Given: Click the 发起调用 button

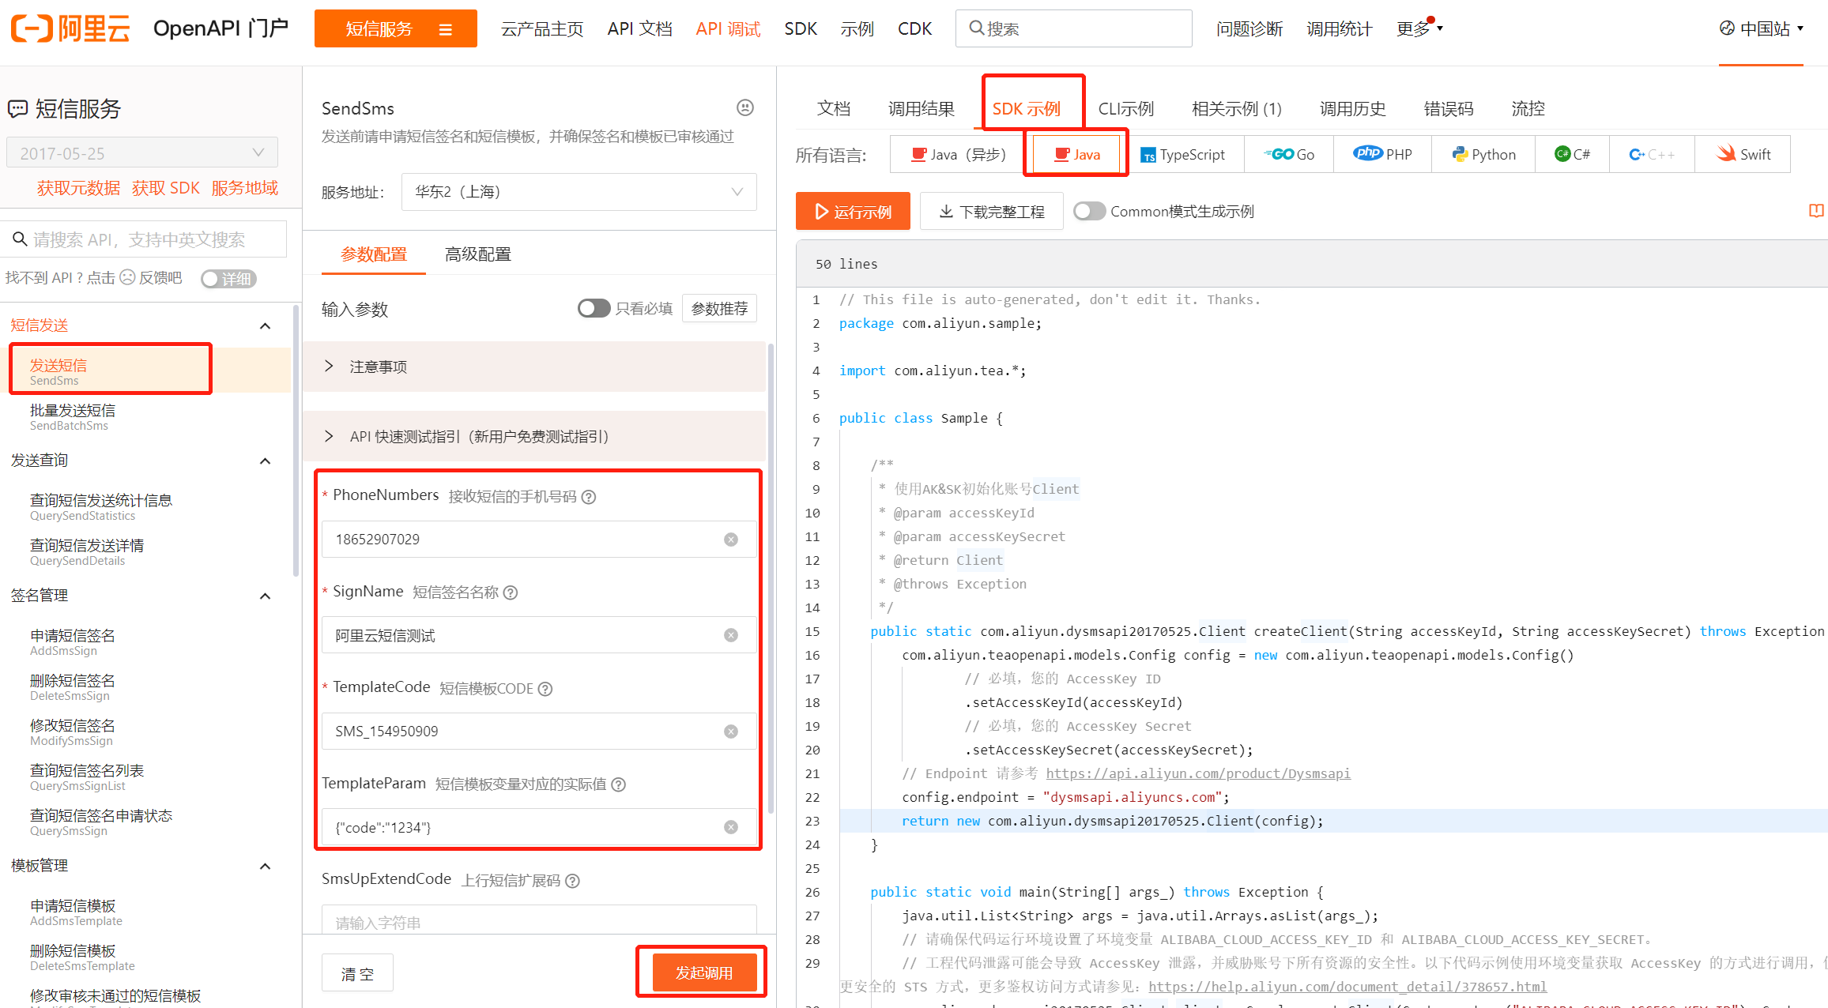Looking at the screenshot, I should 704,972.
